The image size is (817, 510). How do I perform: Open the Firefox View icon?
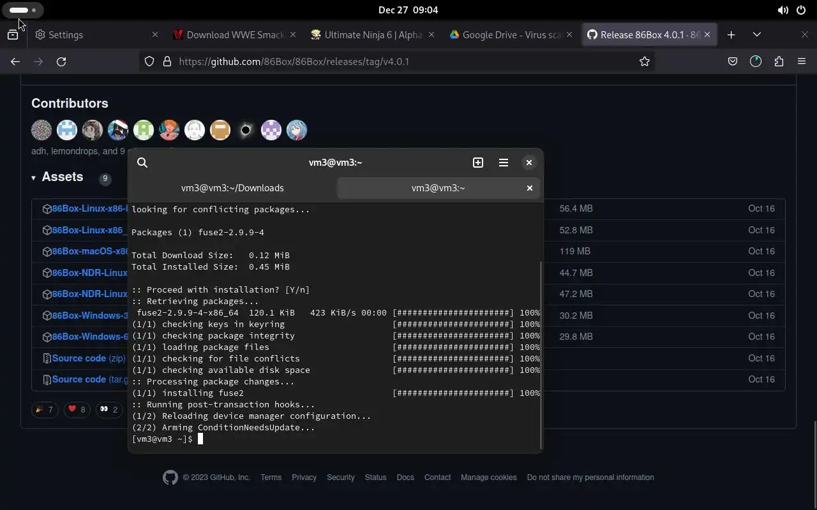click(13, 35)
